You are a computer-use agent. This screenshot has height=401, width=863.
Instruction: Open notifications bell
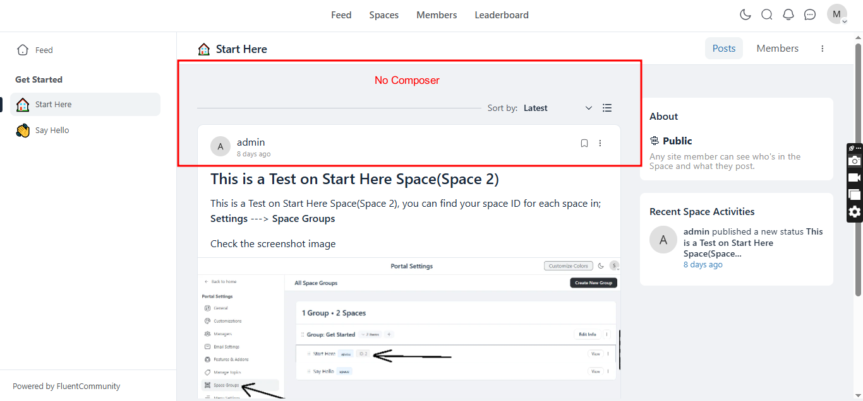[x=788, y=15]
